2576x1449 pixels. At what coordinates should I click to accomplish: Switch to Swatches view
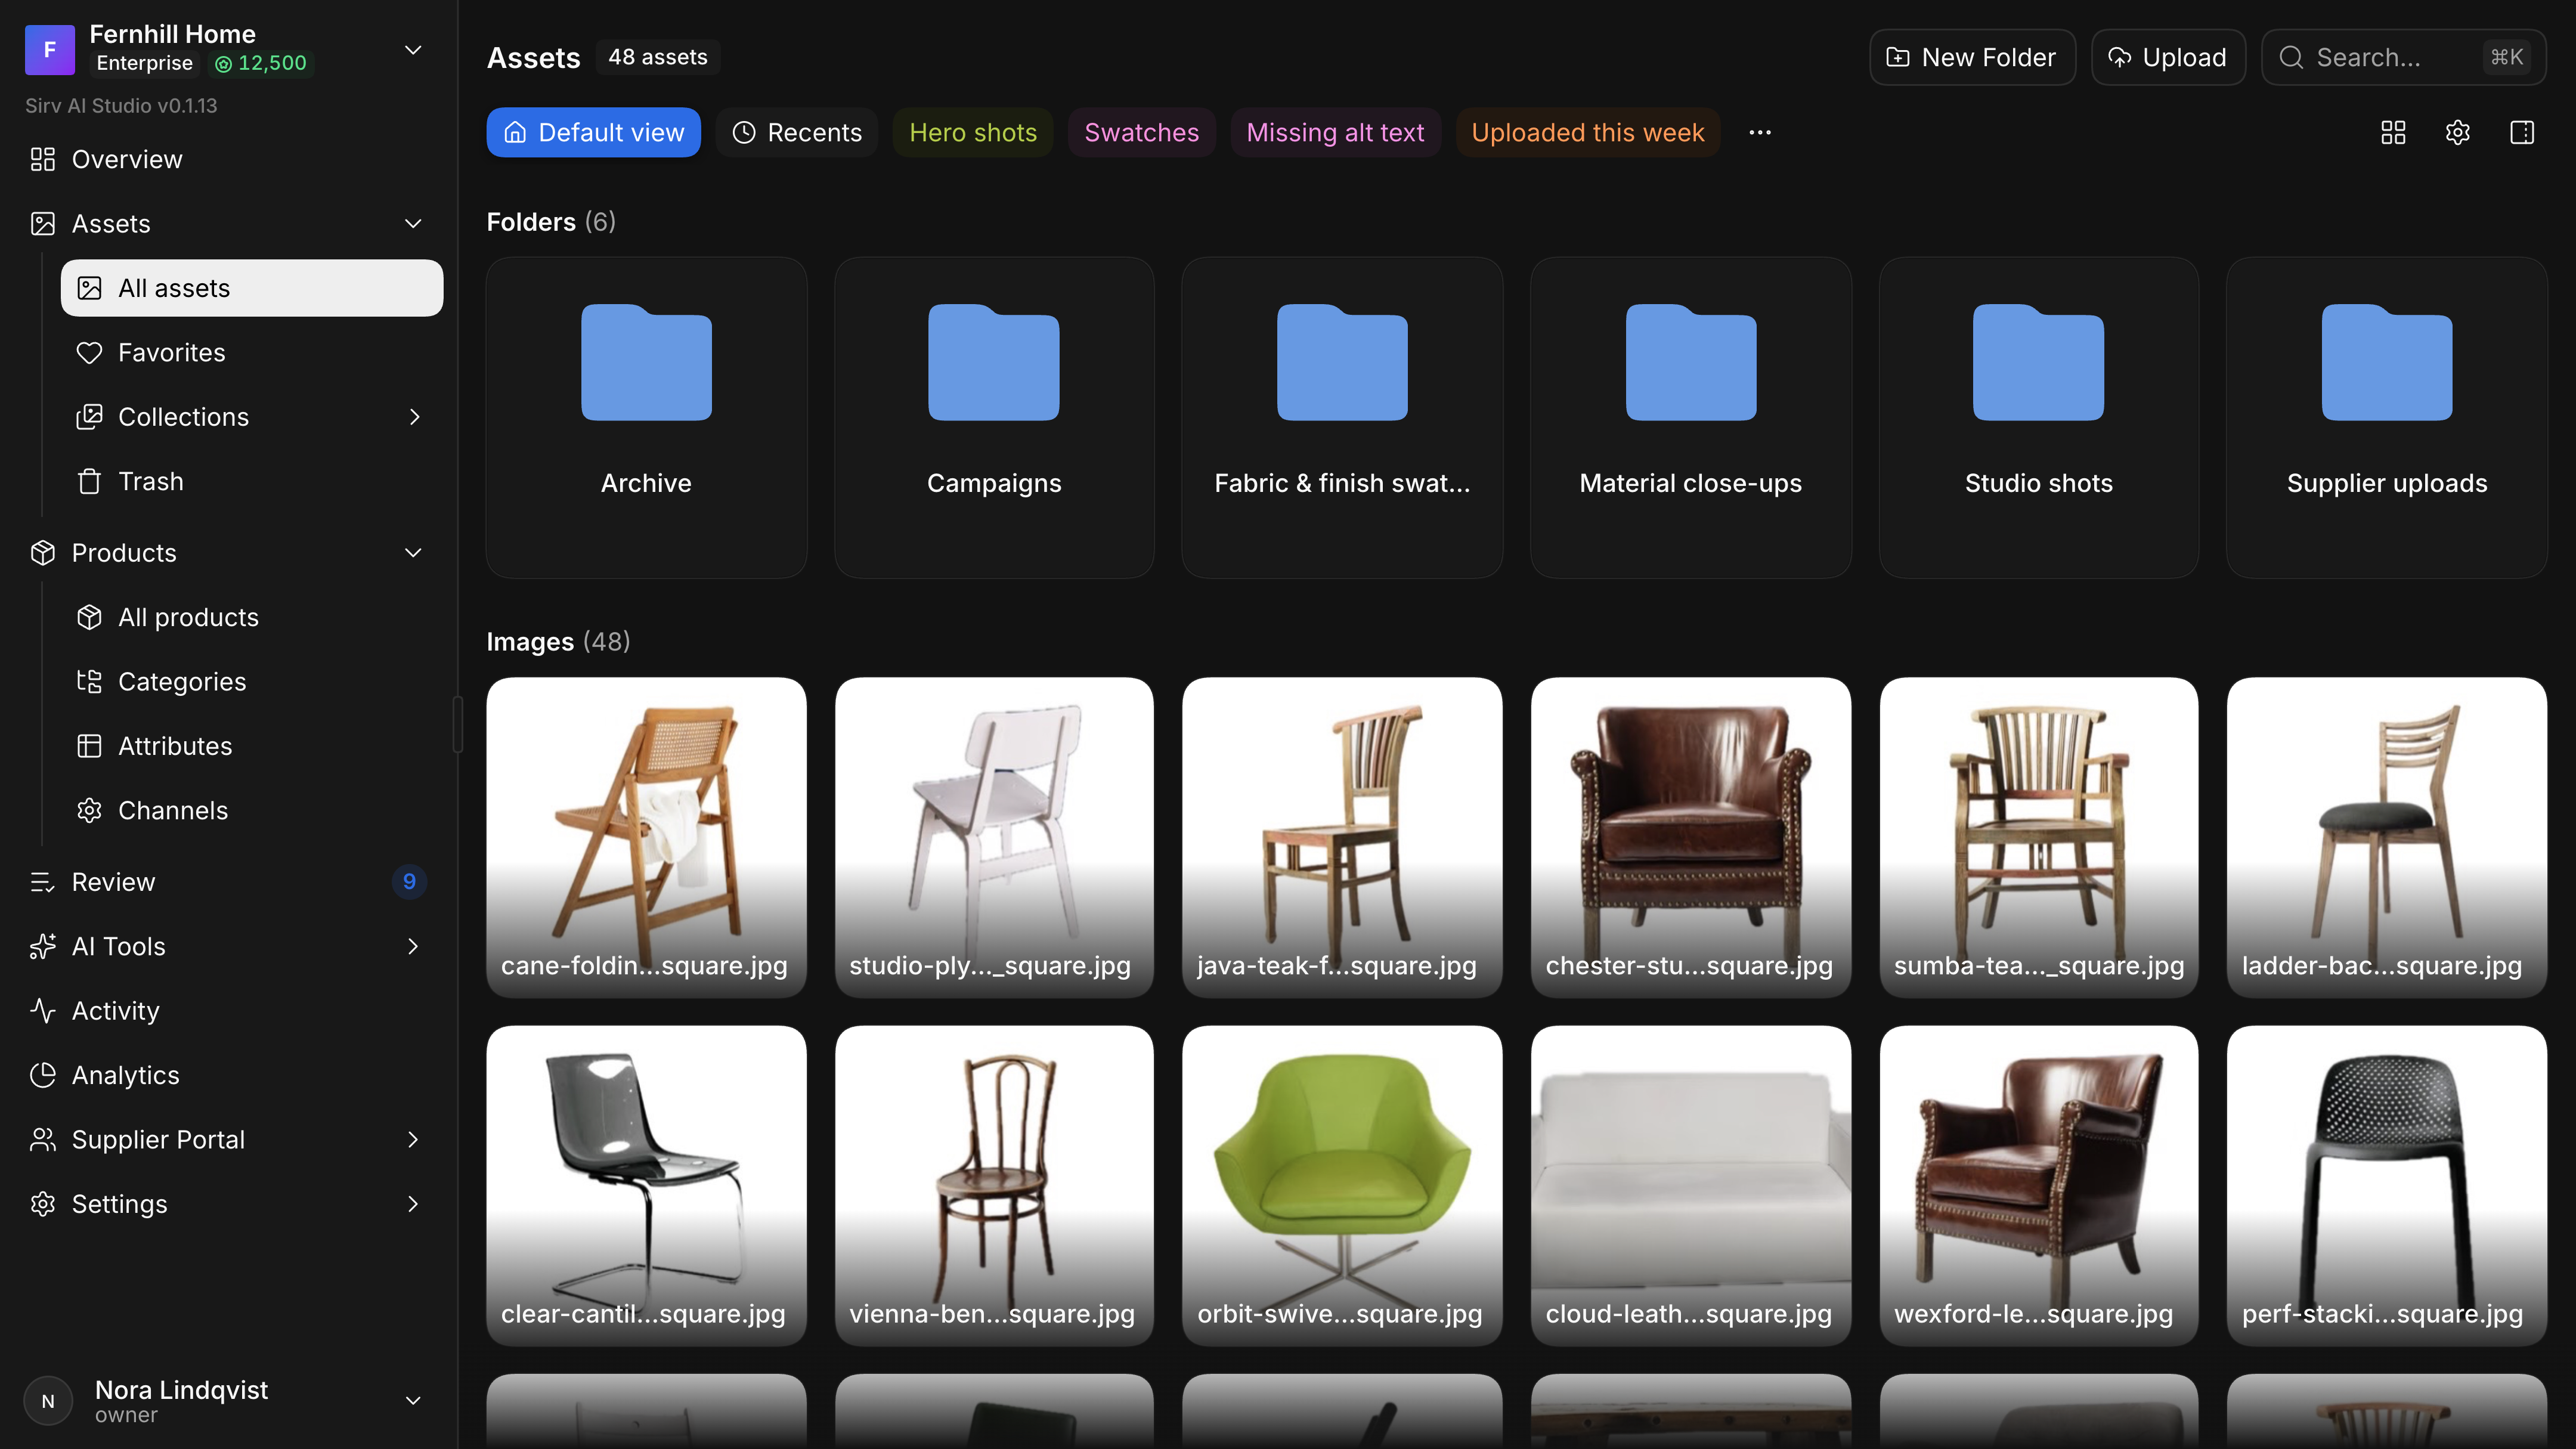coord(1141,132)
